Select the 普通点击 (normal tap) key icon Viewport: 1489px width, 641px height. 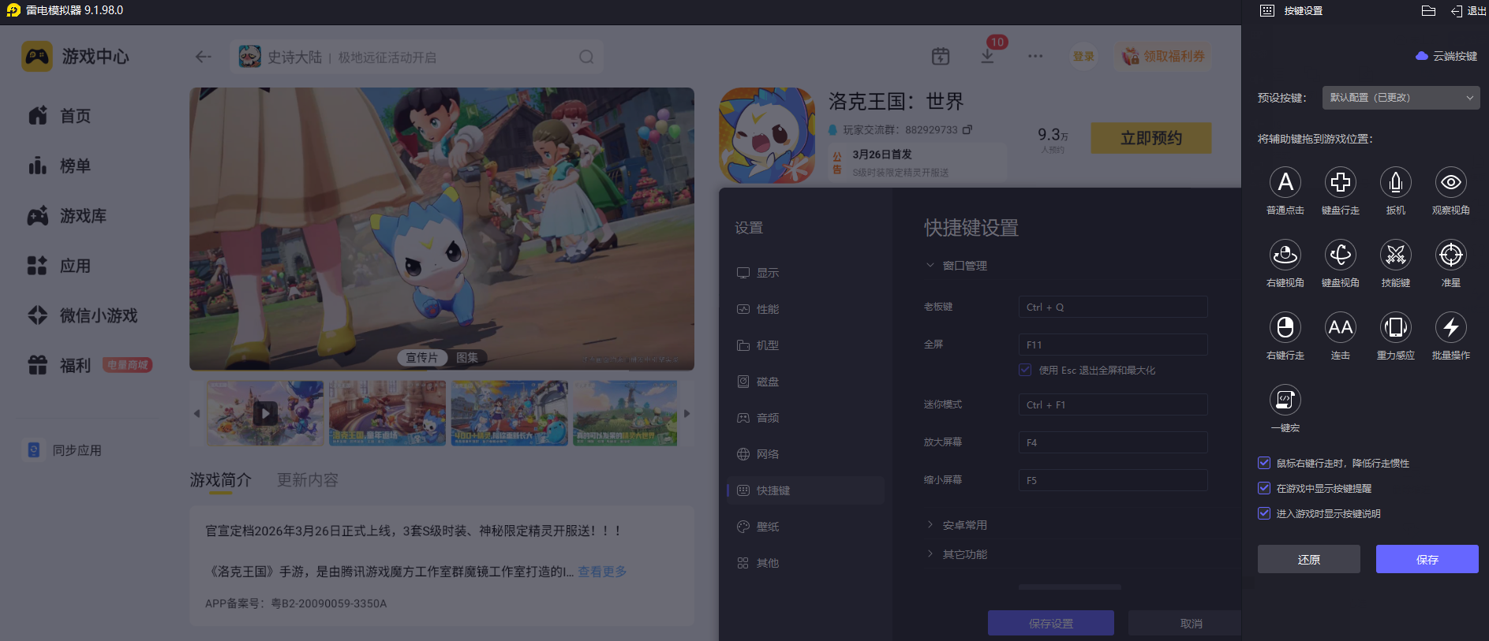[1285, 182]
